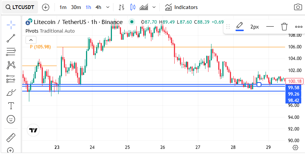Delete the selected line with trash icon

coord(284,27)
